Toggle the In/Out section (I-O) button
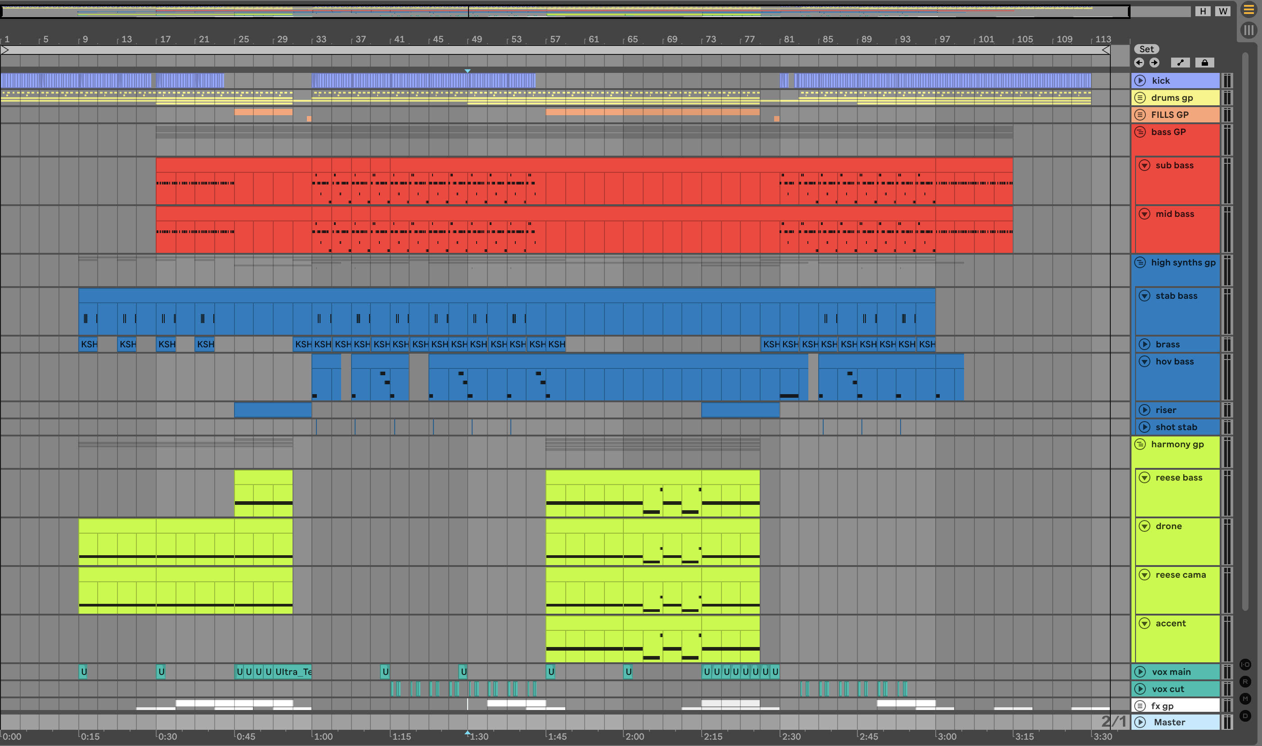1262x746 pixels. (x=1245, y=665)
